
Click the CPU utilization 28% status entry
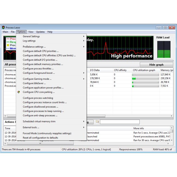(86, 149)
